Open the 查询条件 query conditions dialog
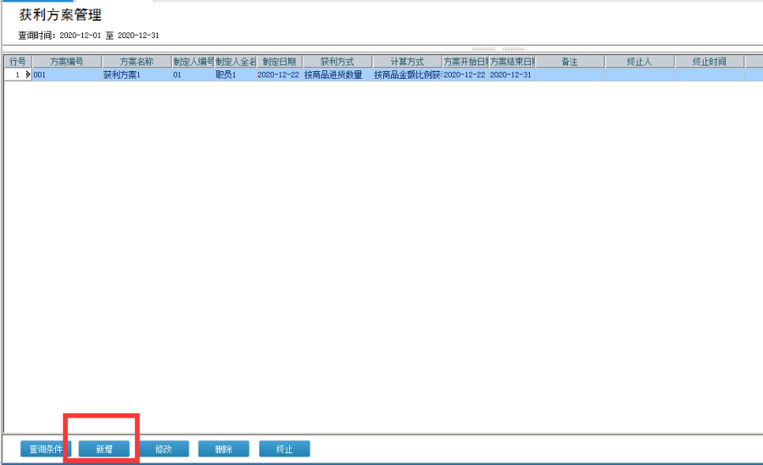Image resolution: width=763 pixels, height=465 pixels. [x=46, y=449]
